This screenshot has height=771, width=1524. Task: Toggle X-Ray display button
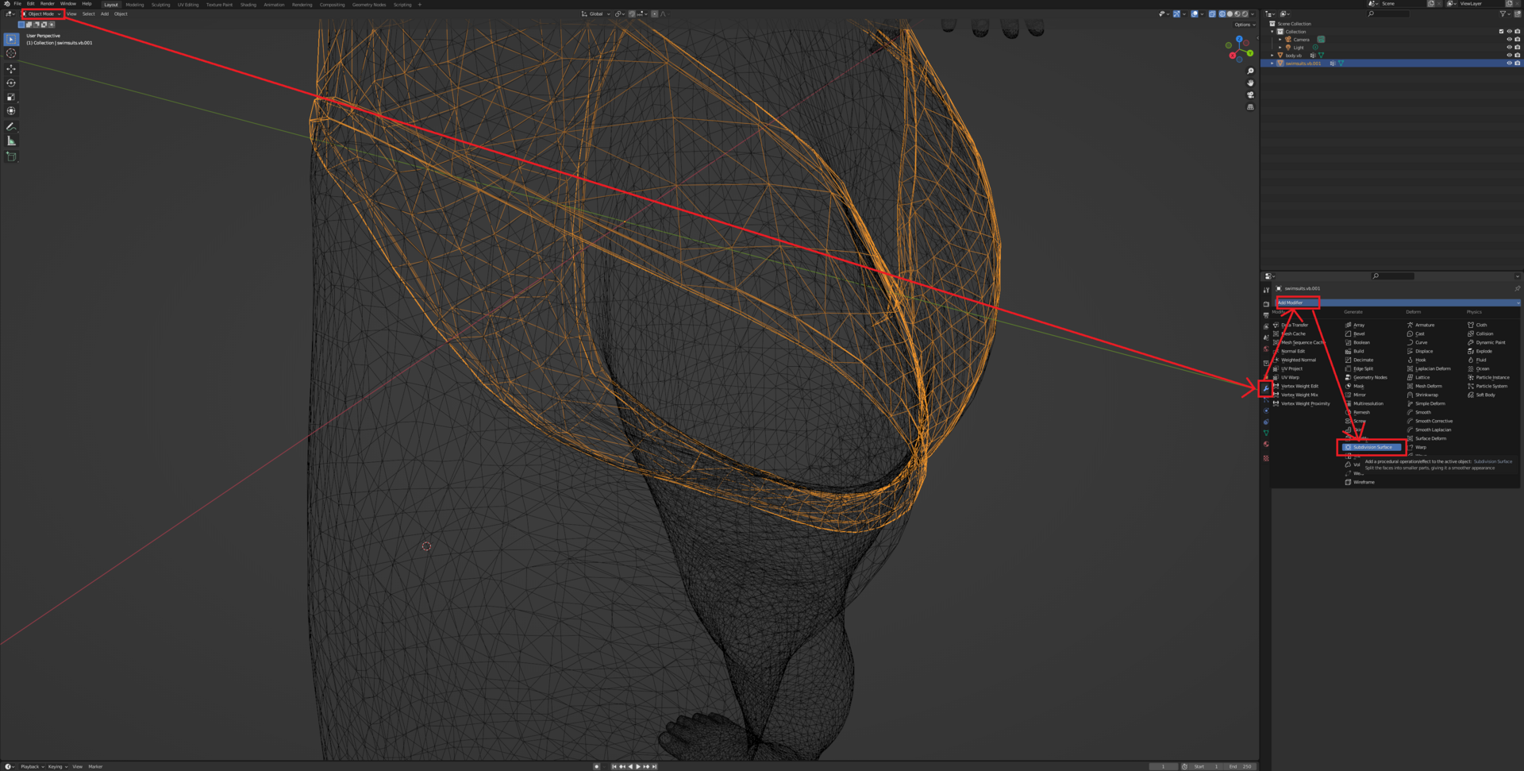click(x=1212, y=13)
